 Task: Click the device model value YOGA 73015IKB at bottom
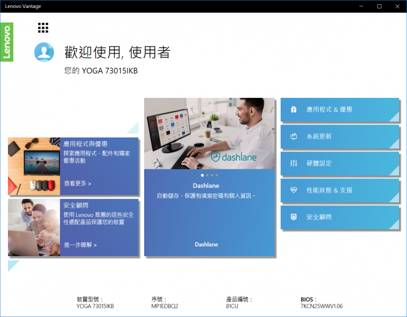(95, 306)
